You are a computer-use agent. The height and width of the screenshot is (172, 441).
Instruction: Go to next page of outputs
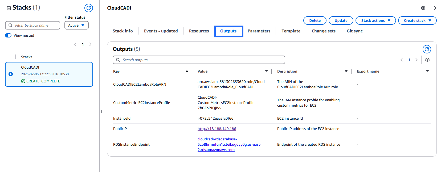416,60
